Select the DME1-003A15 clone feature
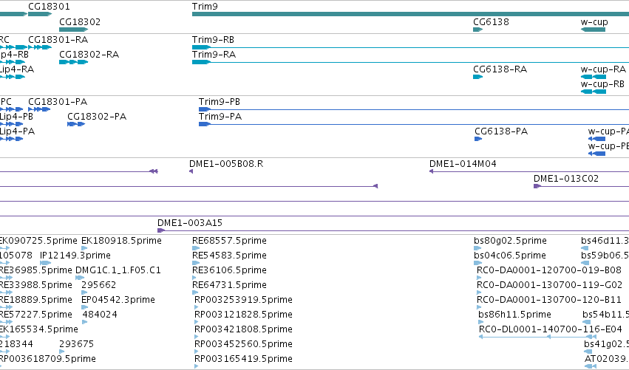Screen dimensions: 629x370 (x=393, y=230)
